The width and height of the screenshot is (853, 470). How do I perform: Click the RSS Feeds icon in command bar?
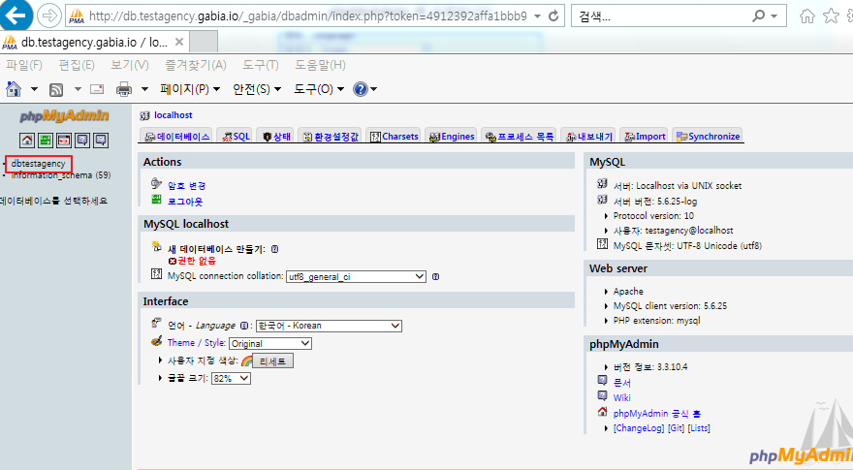[x=56, y=89]
